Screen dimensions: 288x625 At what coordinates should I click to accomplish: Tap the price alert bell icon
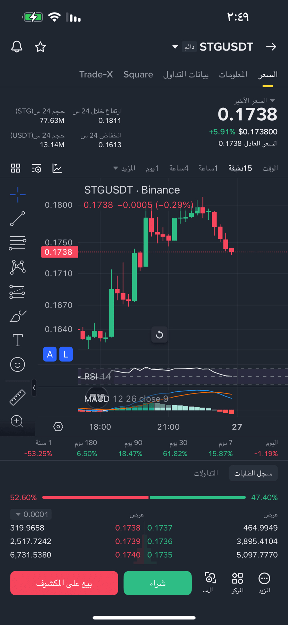click(x=17, y=47)
